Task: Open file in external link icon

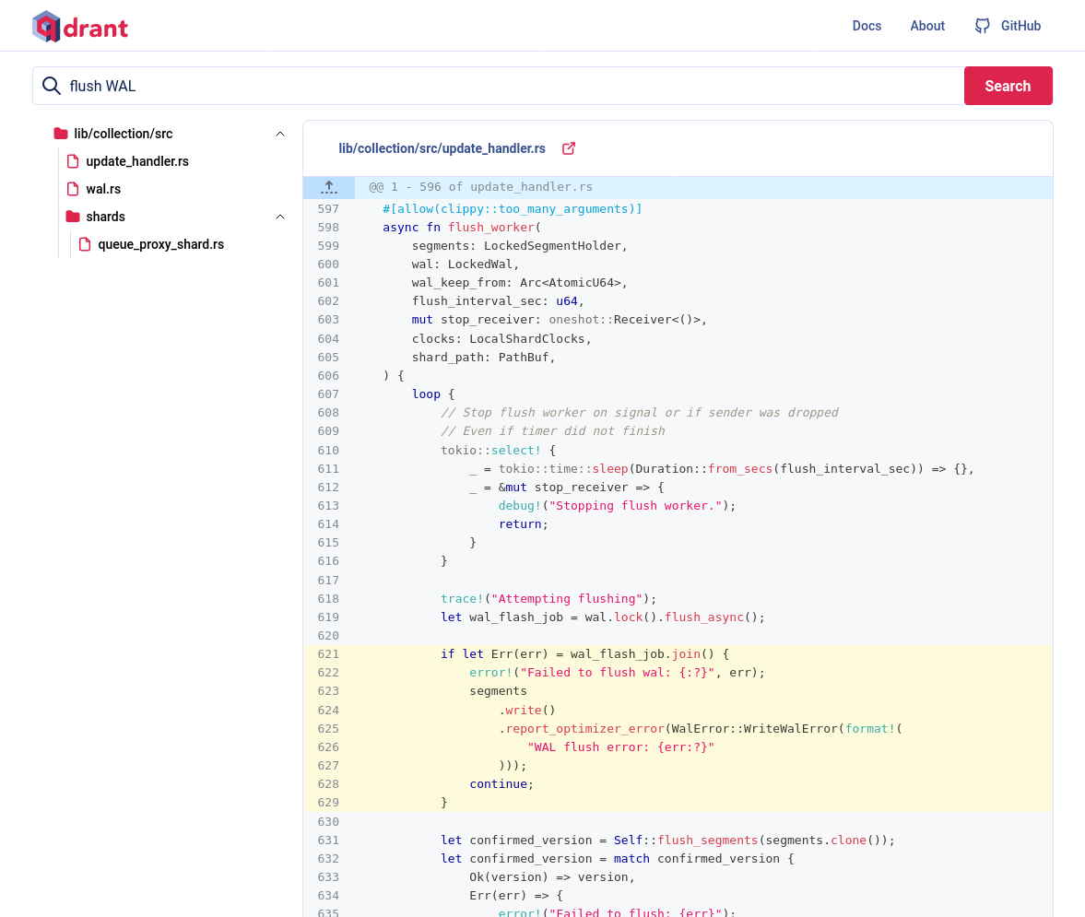Action: click(x=569, y=148)
